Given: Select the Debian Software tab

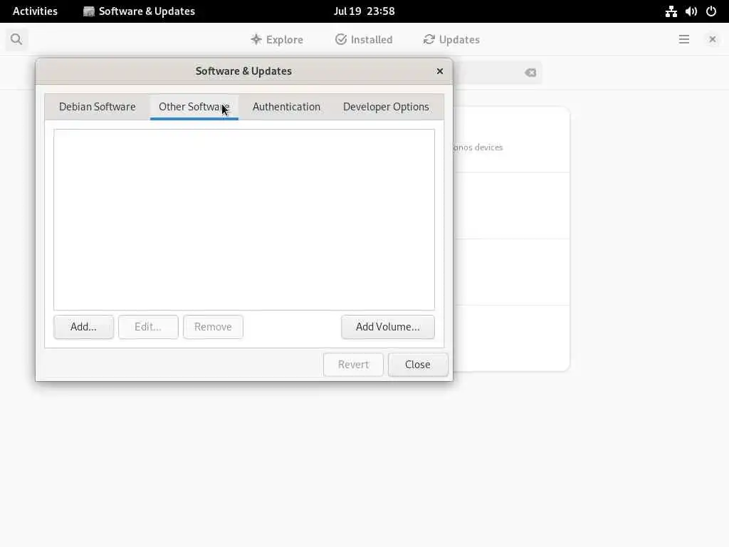Looking at the screenshot, I should click(97, 107).
